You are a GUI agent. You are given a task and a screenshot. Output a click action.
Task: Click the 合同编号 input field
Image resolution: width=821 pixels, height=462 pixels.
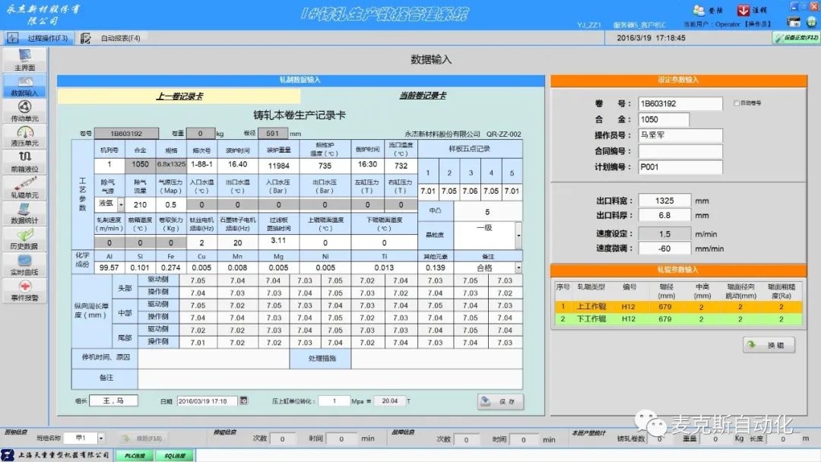tap(680, 151)
